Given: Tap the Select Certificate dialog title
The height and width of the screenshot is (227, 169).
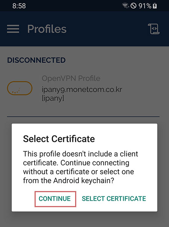Looking at the screenshot, I should pos(59,139).
